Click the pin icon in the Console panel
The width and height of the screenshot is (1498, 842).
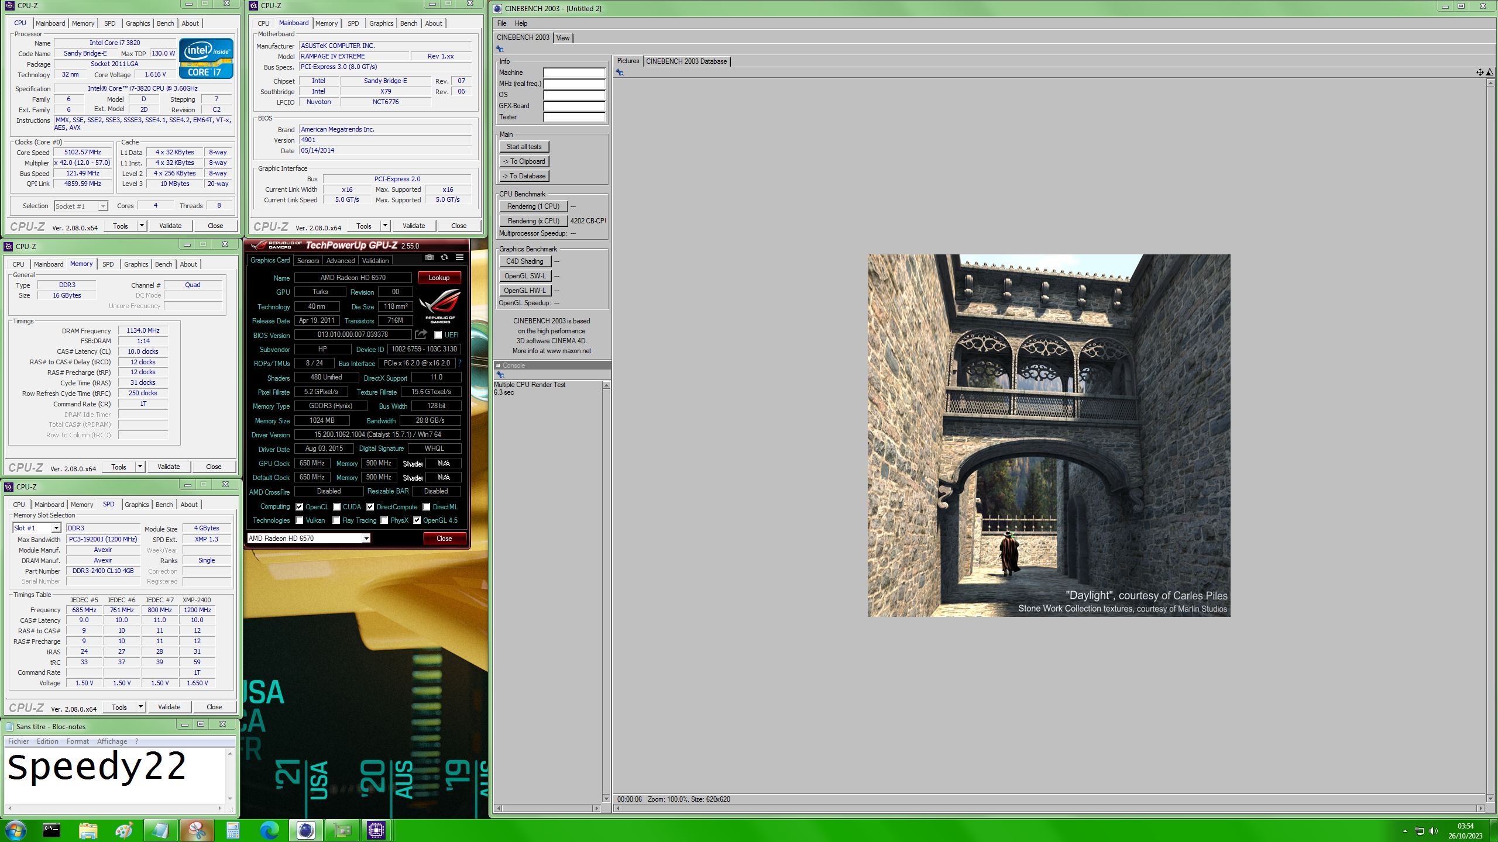point(500,374)
